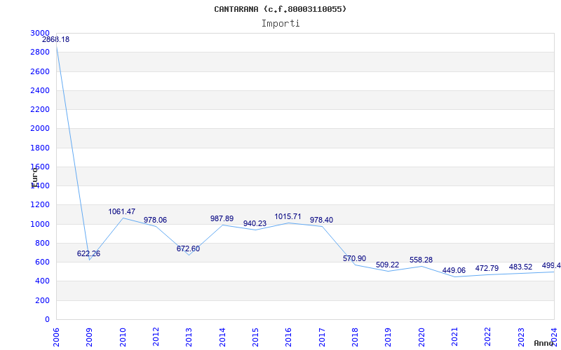This screenshot has width=561, height=350.
Task: Select the 2019 x-axis year label
Action: [388, 337]
